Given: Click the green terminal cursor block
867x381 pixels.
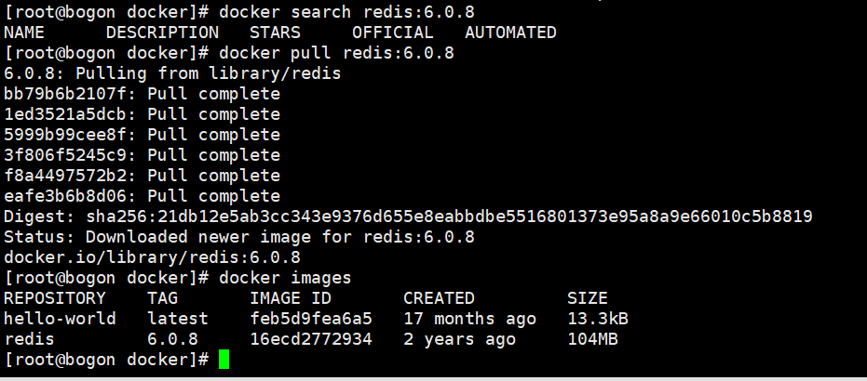Looking at the screenshot, I should [224, 359].
